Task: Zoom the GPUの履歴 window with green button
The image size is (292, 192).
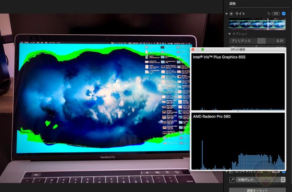Action: [203, 49]
